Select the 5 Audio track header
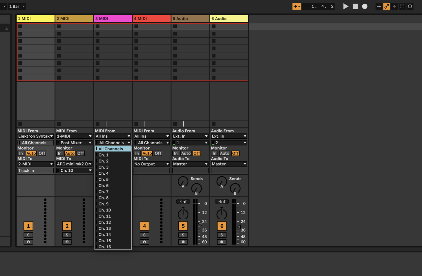Viewport: 422px width, 276px height. click(x=190, y=18)
